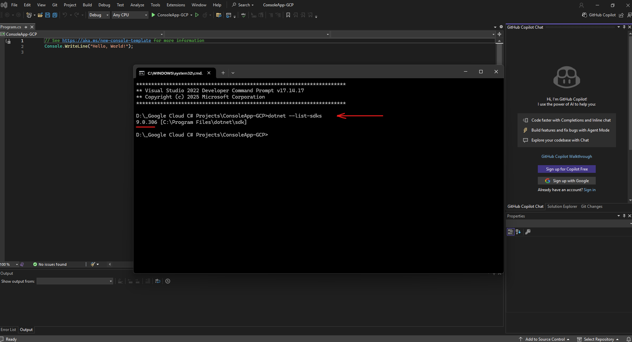Toggle the Categorized view in Properties
632x342 pixels.
coord(511,232)
